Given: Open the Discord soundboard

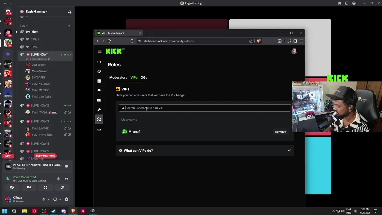Looking at the screenshot, I should (62, 188).
